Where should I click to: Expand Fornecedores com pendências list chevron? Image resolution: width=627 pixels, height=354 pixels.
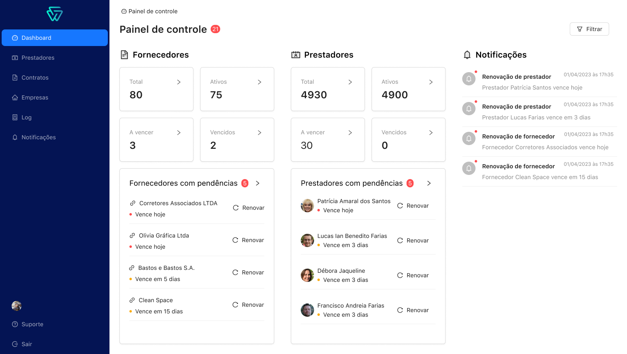258,183
